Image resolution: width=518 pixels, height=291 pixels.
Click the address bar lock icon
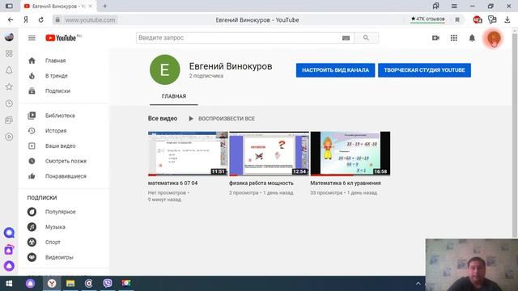[57, 19]
